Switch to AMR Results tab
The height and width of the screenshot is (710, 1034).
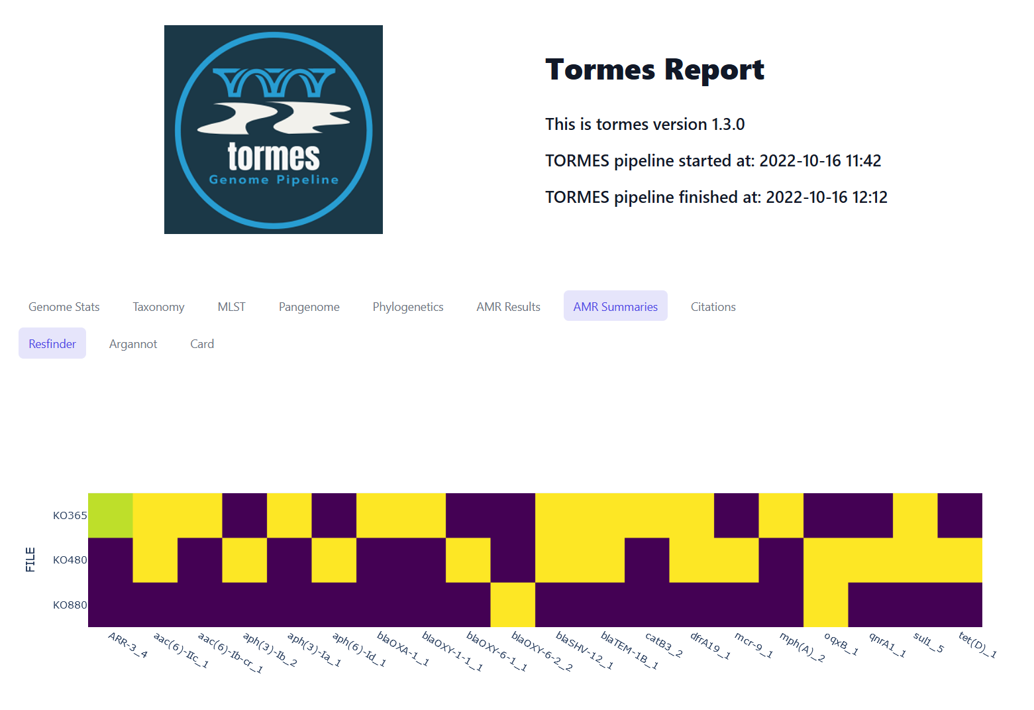pos(508,306)
